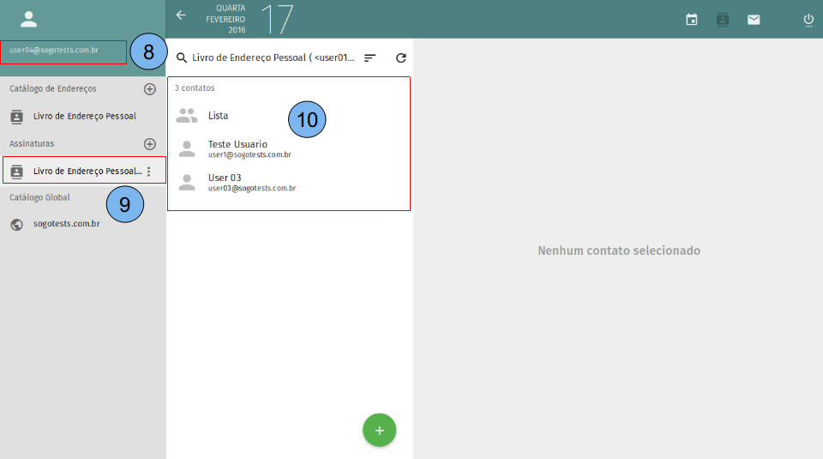Click the back arrow in header

(x=181, y=15)
